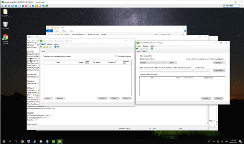
Task: Click the gear settings icon in remote session toolbar
Action: tap(9, 6)
